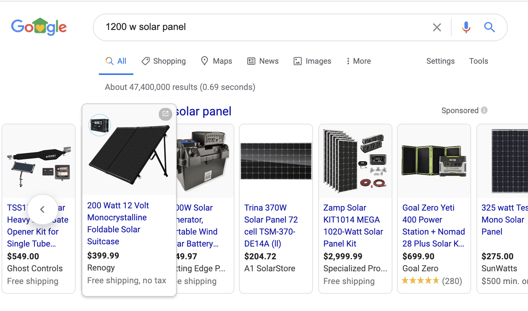Activate voice search via the microphone icon

(x=465, y=27)
